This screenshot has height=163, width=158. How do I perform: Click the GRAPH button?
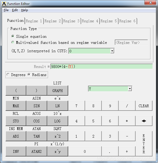click(58, 90)
